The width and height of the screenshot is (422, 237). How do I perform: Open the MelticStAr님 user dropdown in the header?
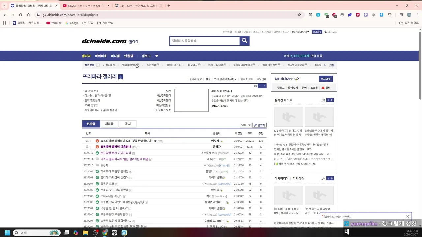(x=301, y=32)
